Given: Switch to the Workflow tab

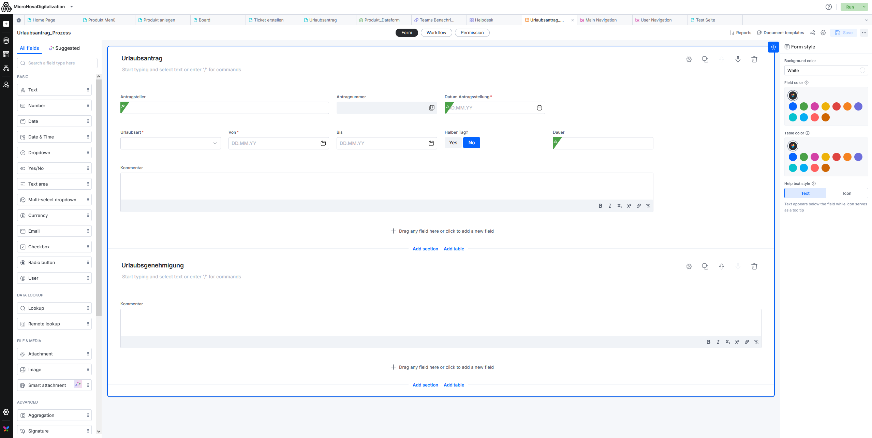Looking at the screenshot, I should point(436,33).
